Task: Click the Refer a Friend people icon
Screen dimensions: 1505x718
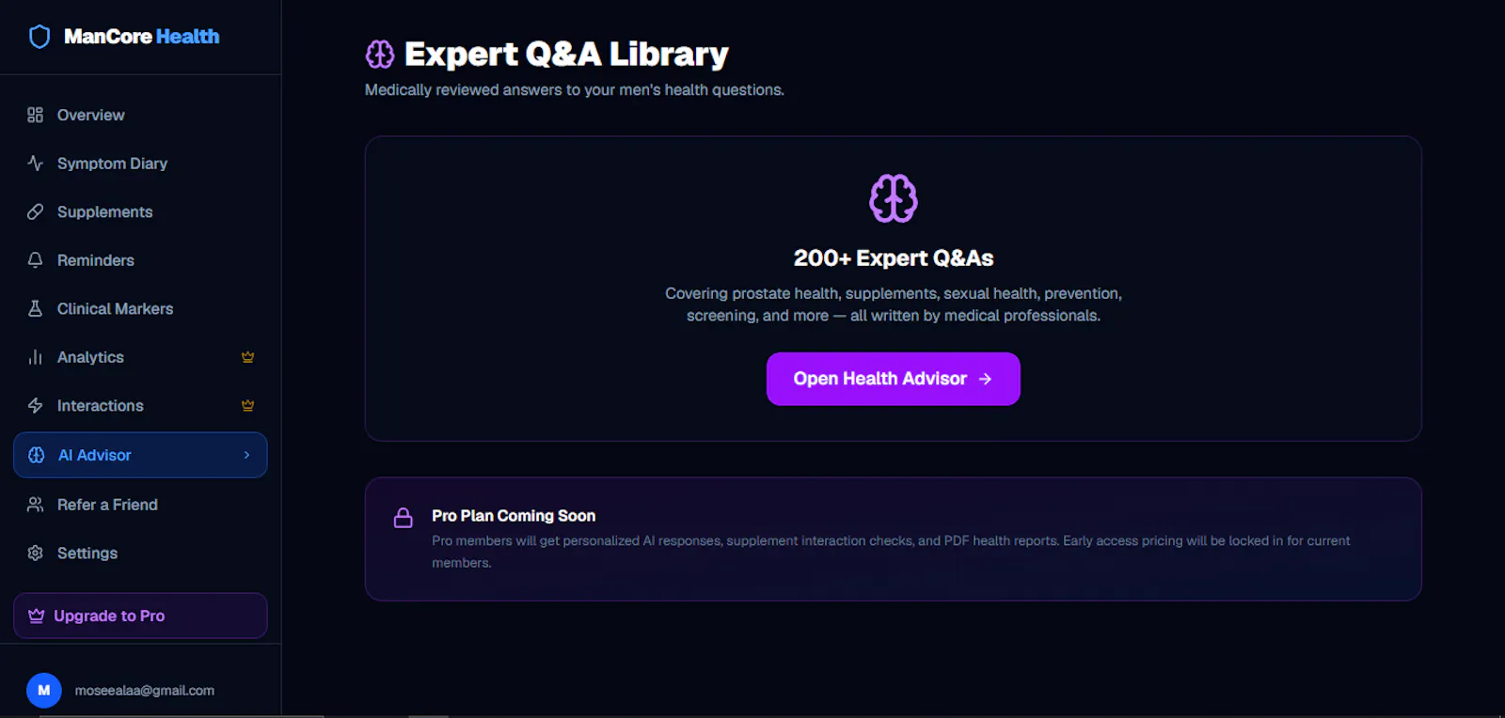Action: pyautogui.click(x=36, y=505)
